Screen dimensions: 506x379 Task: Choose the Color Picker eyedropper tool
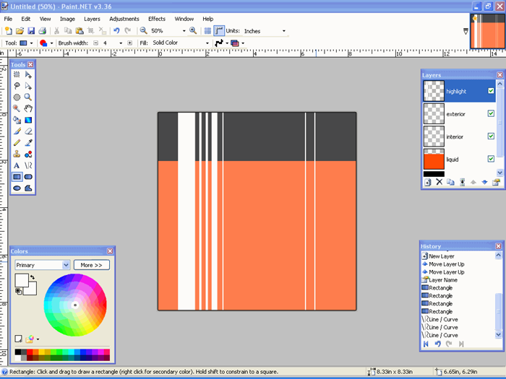[x=28, y=142]
